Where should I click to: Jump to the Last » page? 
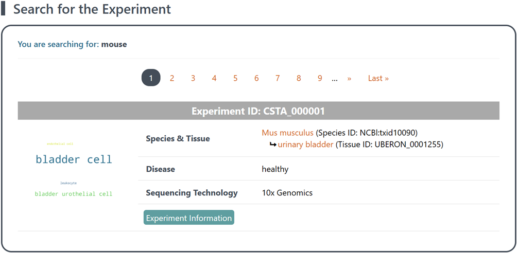coord(378,78)
